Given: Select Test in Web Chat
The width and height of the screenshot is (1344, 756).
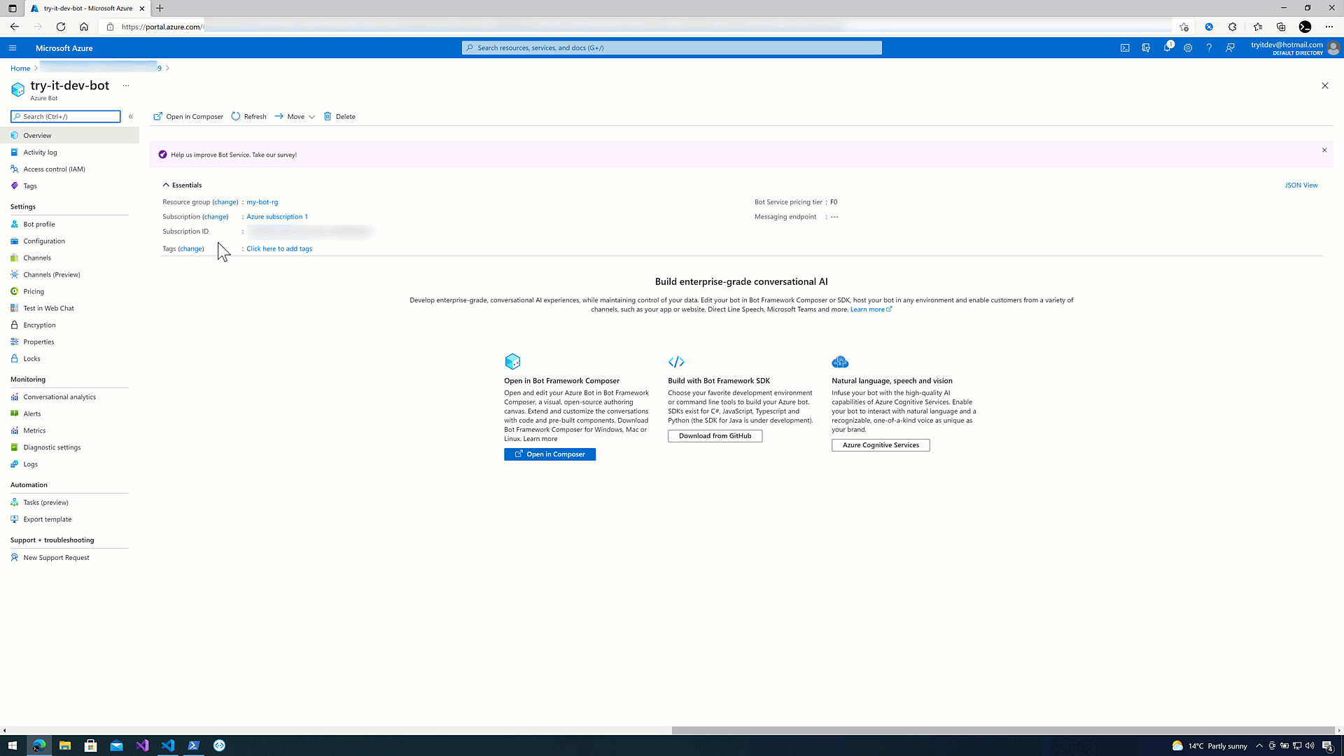Looking at the screenshot, I should click(48, 309).
